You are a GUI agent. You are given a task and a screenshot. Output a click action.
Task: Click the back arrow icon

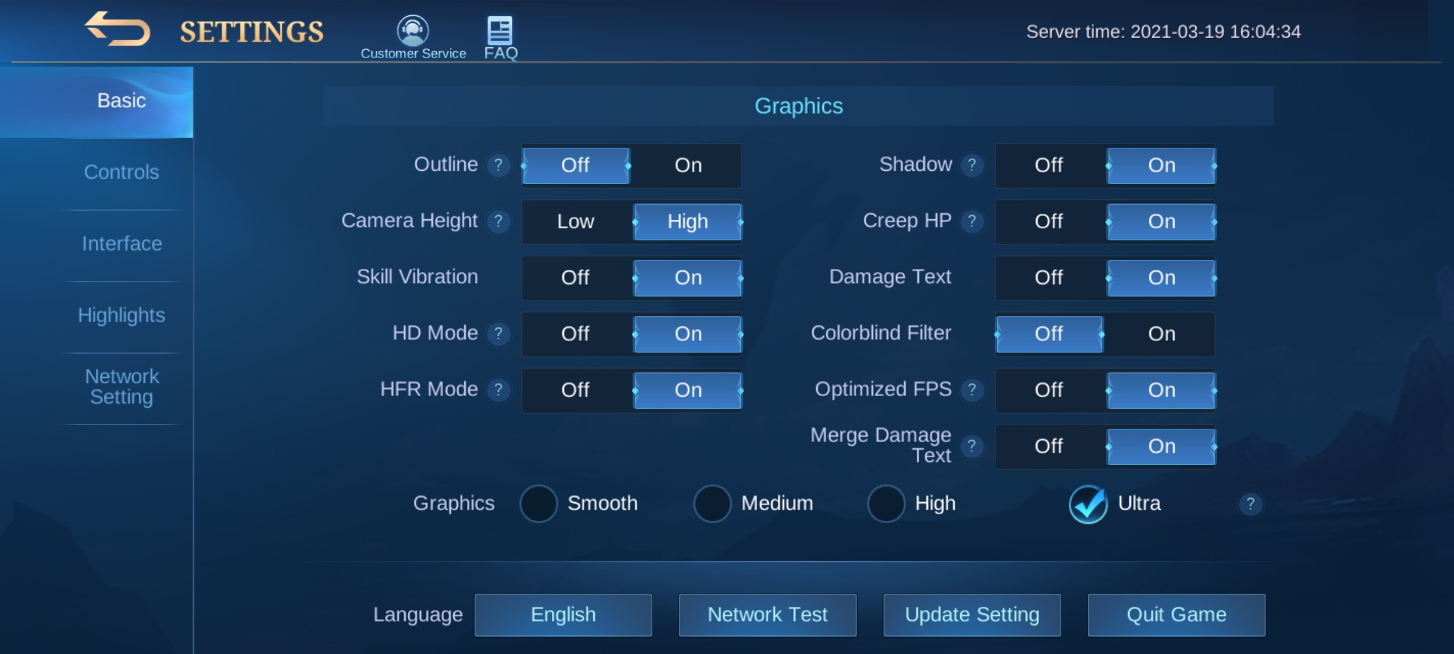pyautogui.click(x=118, y=30)
